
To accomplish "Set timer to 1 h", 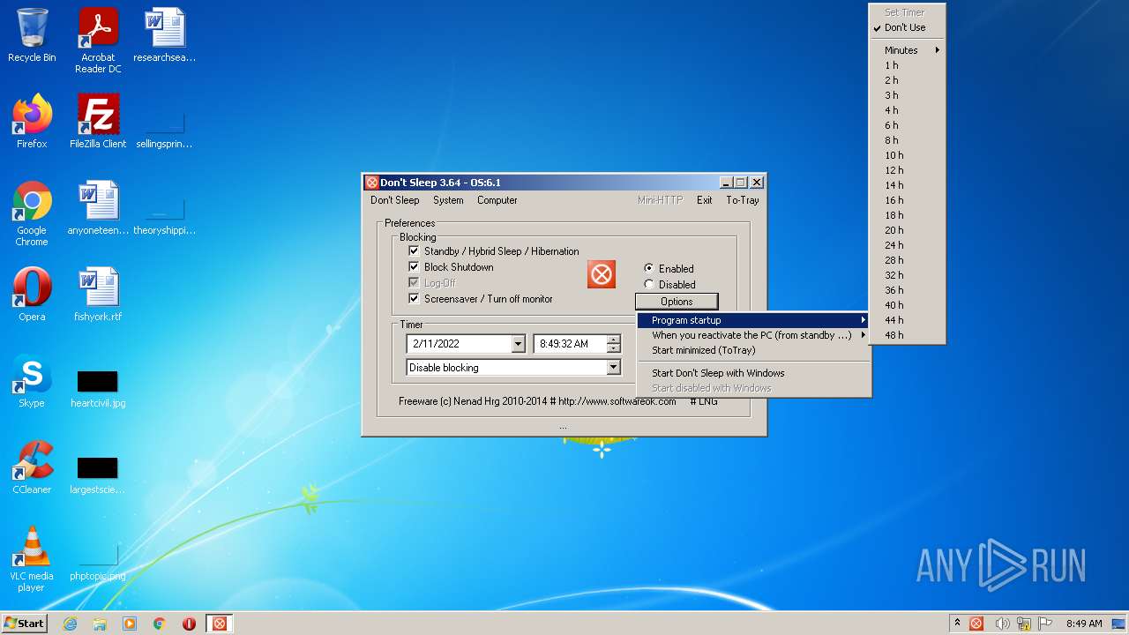I will tap(907, 65).
